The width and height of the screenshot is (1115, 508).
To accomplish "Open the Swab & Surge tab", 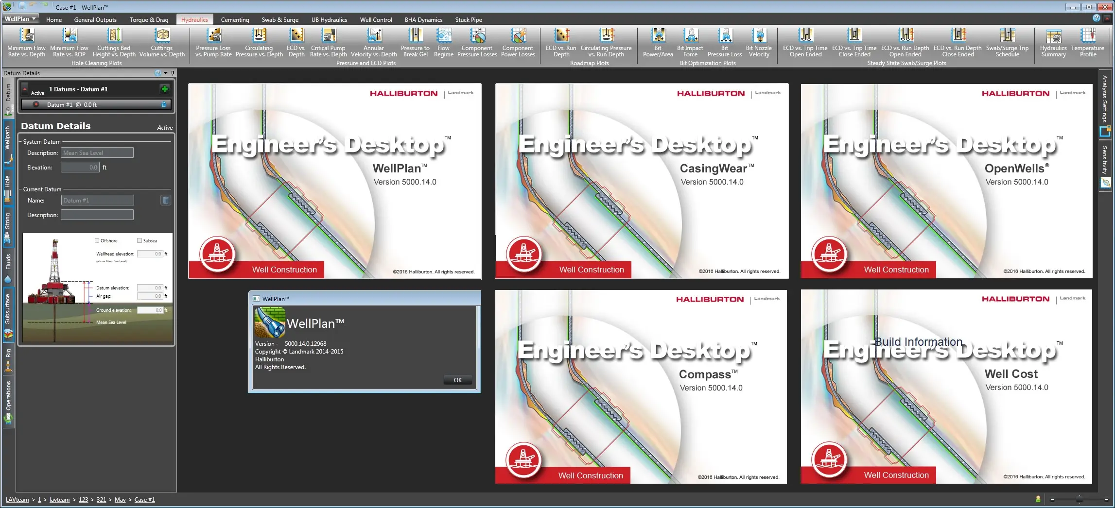I will [280, 19].
